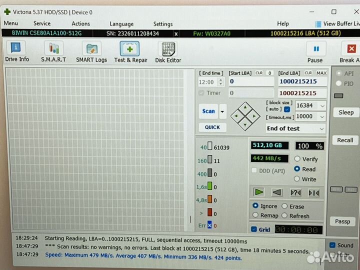This screenshot has width=360, height=270.
Task: Open SMART Logs from the toolbar
Action: click(91, 52)
